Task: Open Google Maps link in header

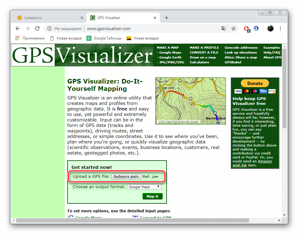Action: tap(170, 53)
